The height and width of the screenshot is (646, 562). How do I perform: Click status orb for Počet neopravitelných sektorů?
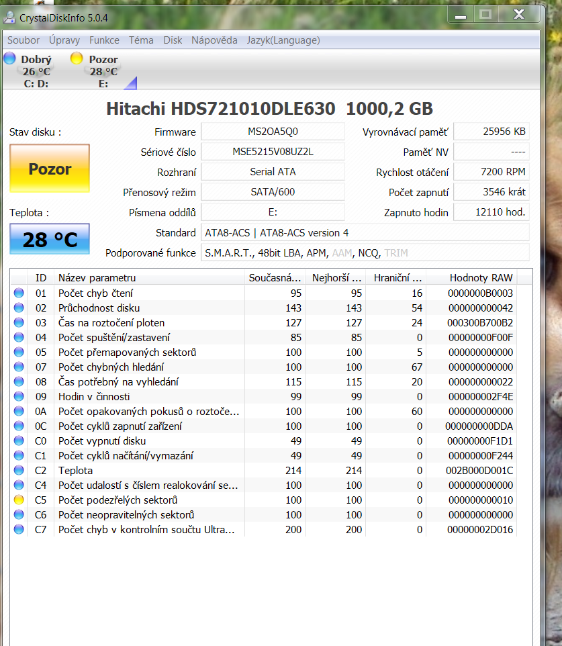(x=19, y=514)
